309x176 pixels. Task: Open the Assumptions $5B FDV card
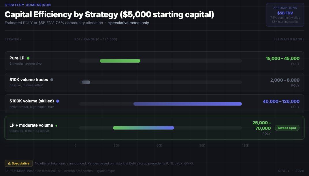pos(285,15)
